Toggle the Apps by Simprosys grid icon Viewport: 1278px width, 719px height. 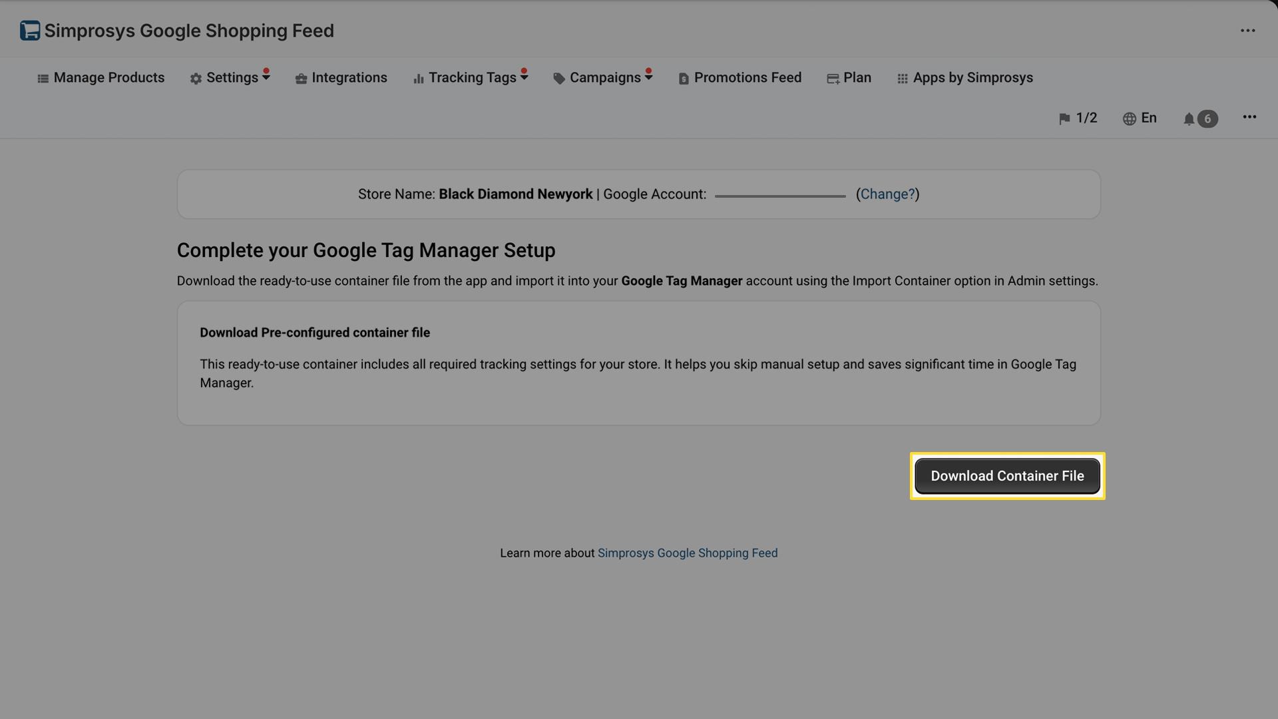[x=903, y=78]
